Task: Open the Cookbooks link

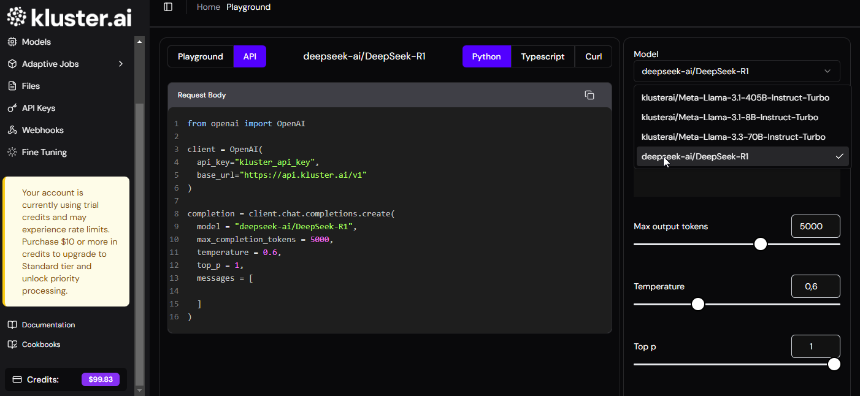Action: tap(41, 345)
